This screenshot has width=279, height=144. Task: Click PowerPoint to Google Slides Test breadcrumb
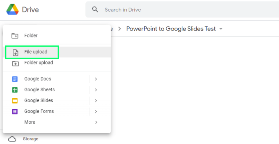click(x=171, y=29)
